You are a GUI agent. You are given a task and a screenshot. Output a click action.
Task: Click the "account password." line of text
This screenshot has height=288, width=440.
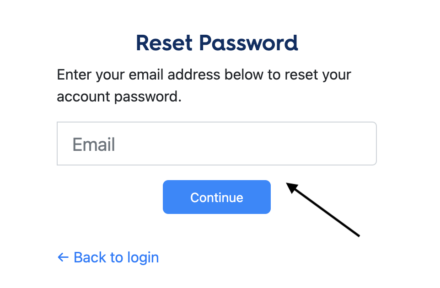[119, 97]
